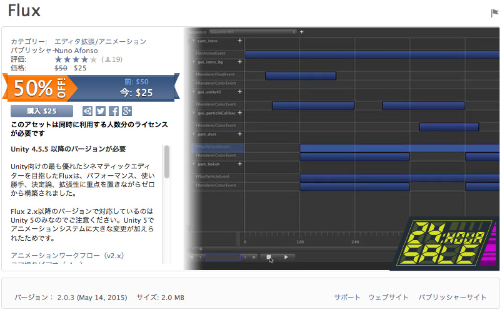Select the FSetActiveEvent timeline bar
The width and height of the screenshot is (502, 310).
pyautogui.click(x=372, y=55)
